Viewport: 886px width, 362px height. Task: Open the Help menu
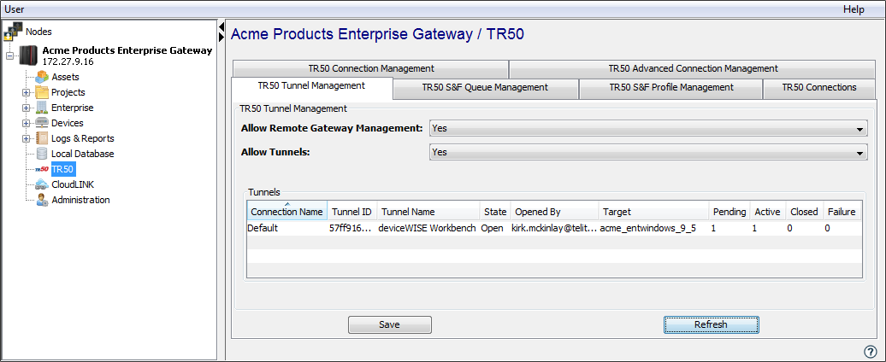(x=854, y=9)
